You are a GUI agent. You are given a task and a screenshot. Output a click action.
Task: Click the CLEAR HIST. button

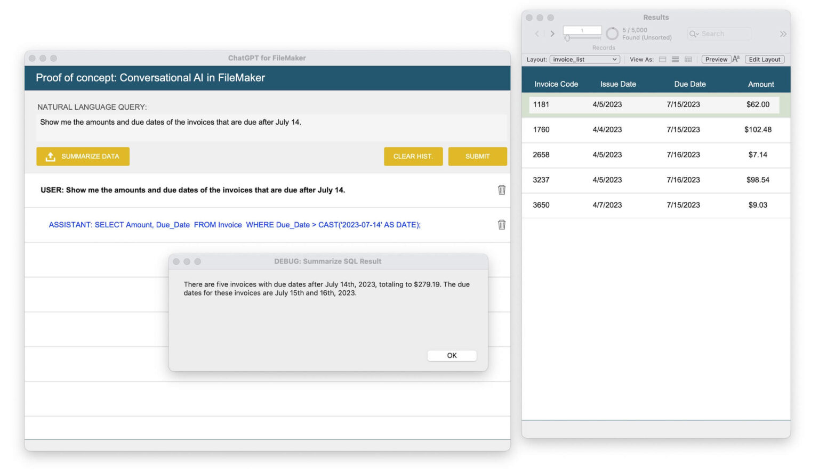pos(413,157)
